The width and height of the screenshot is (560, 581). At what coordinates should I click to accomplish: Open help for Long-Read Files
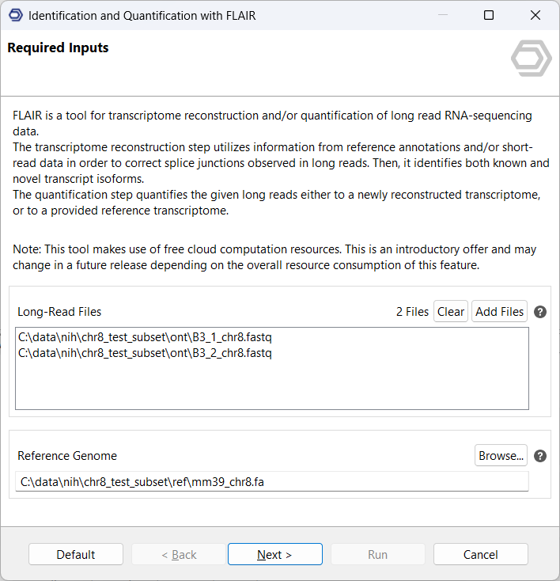click(541, 312)
